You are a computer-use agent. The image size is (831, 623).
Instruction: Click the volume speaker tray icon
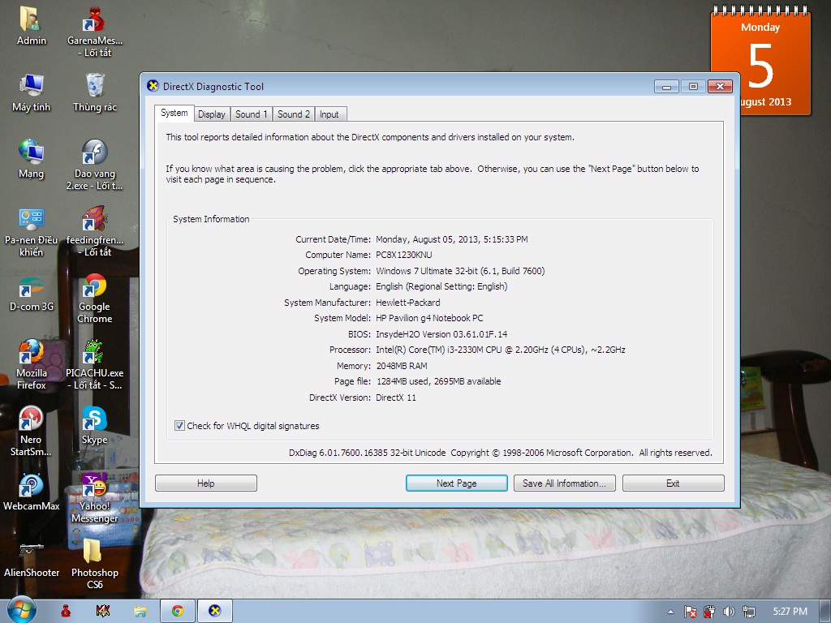728,612
